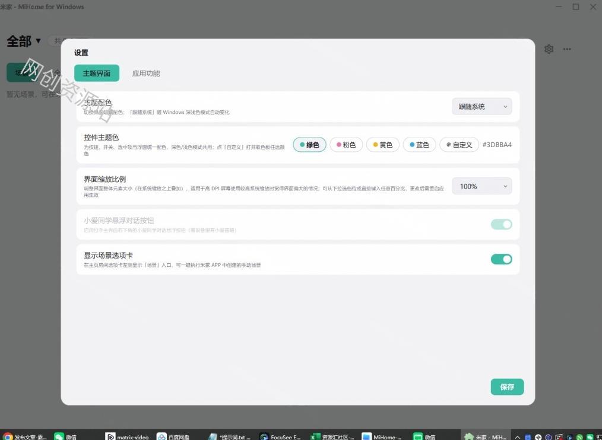Open 提示词.txt taskbar item
The width and height of the screenshot is (602, 440).
230,436
